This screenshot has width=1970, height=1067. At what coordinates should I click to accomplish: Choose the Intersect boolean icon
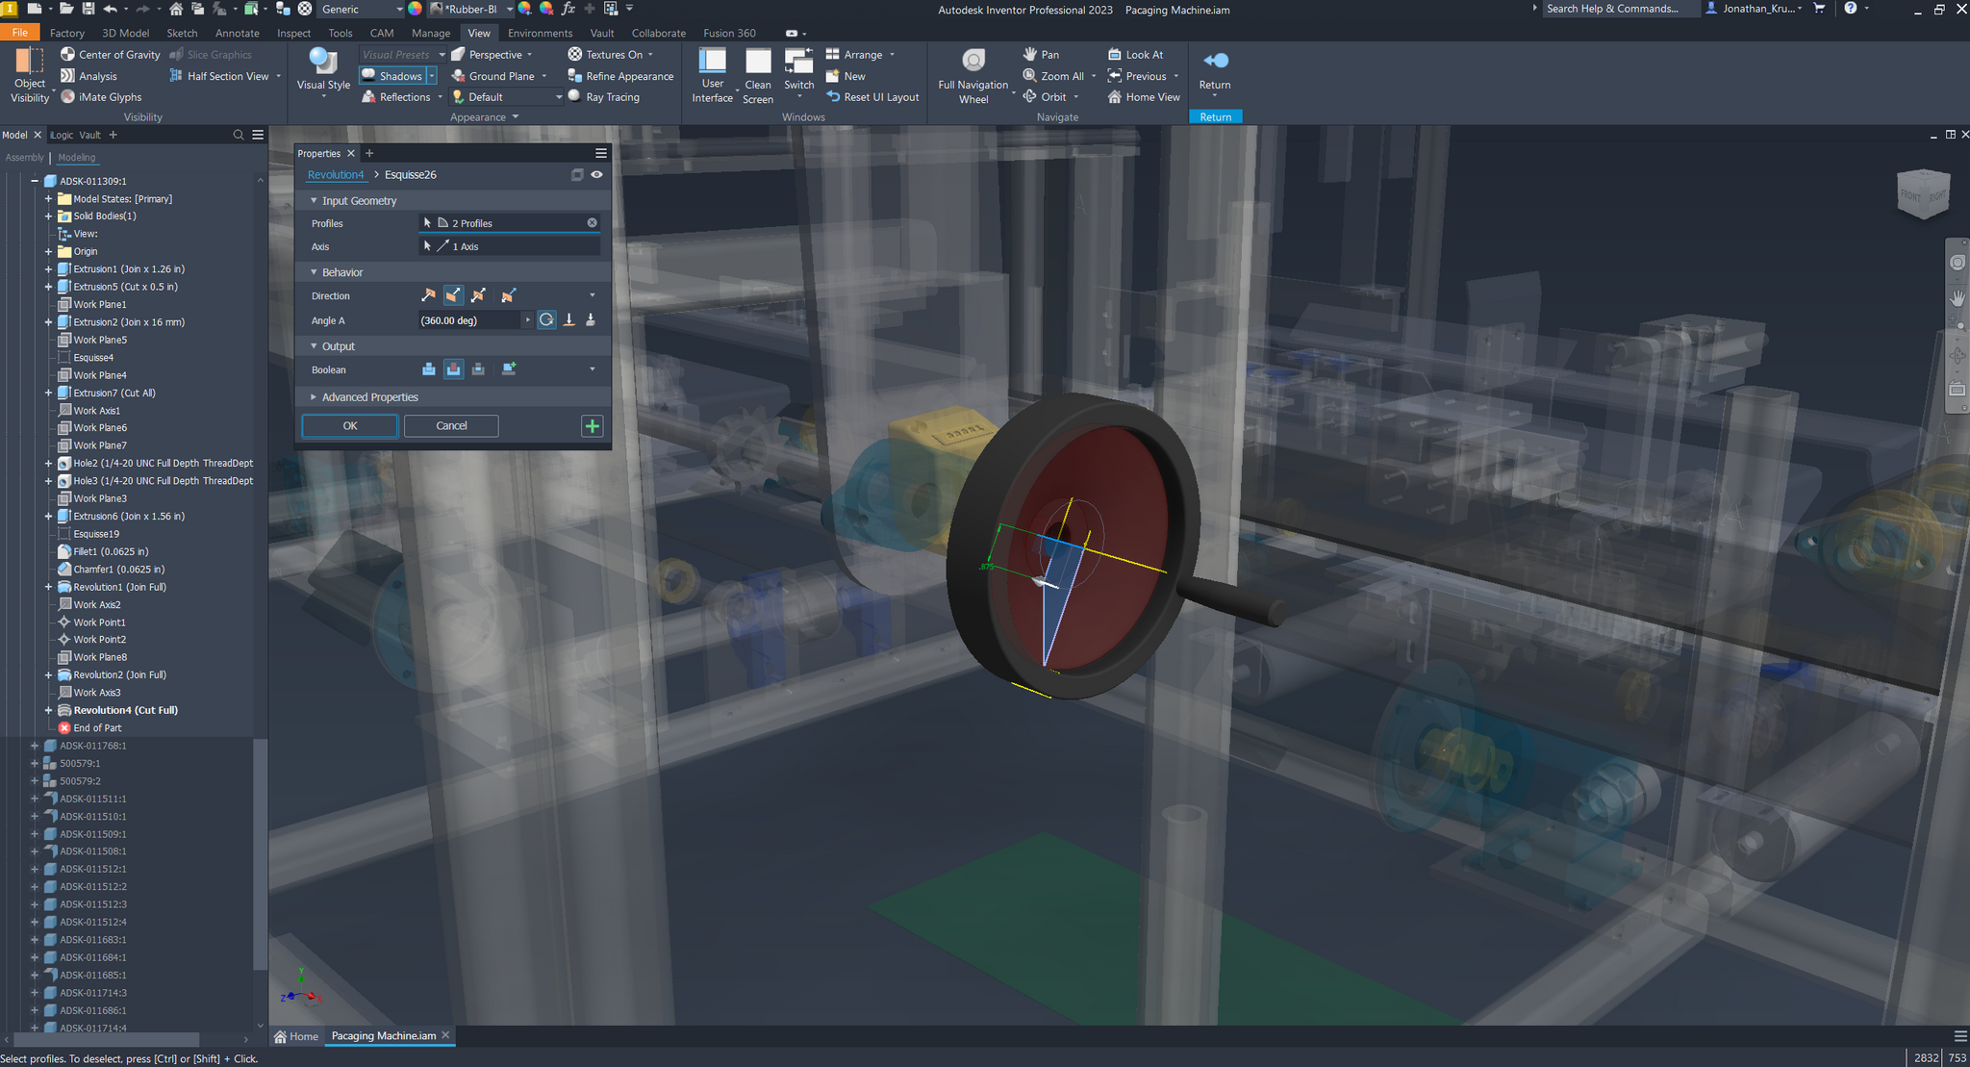point(478,369)
